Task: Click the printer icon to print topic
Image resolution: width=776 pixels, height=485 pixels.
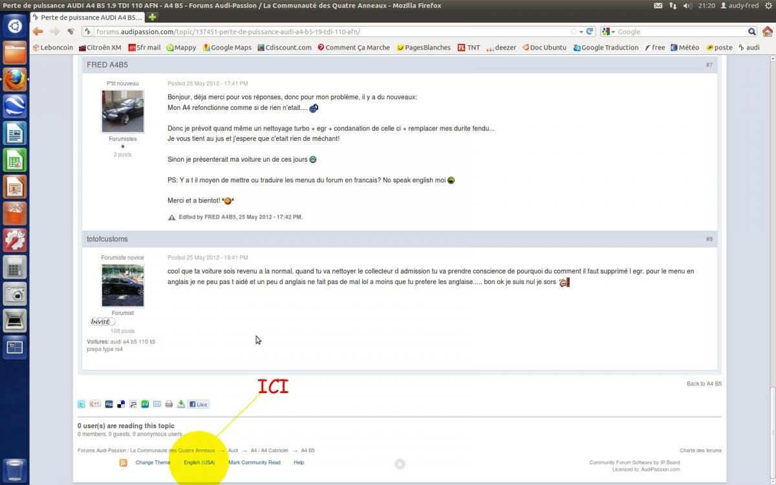Action: click(x=169, y=404)
